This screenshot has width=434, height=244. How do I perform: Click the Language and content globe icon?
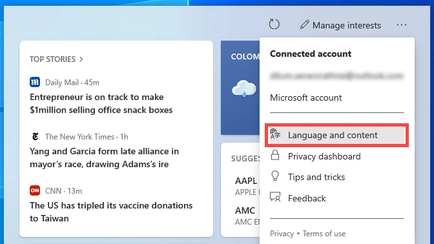pos(275,134)
